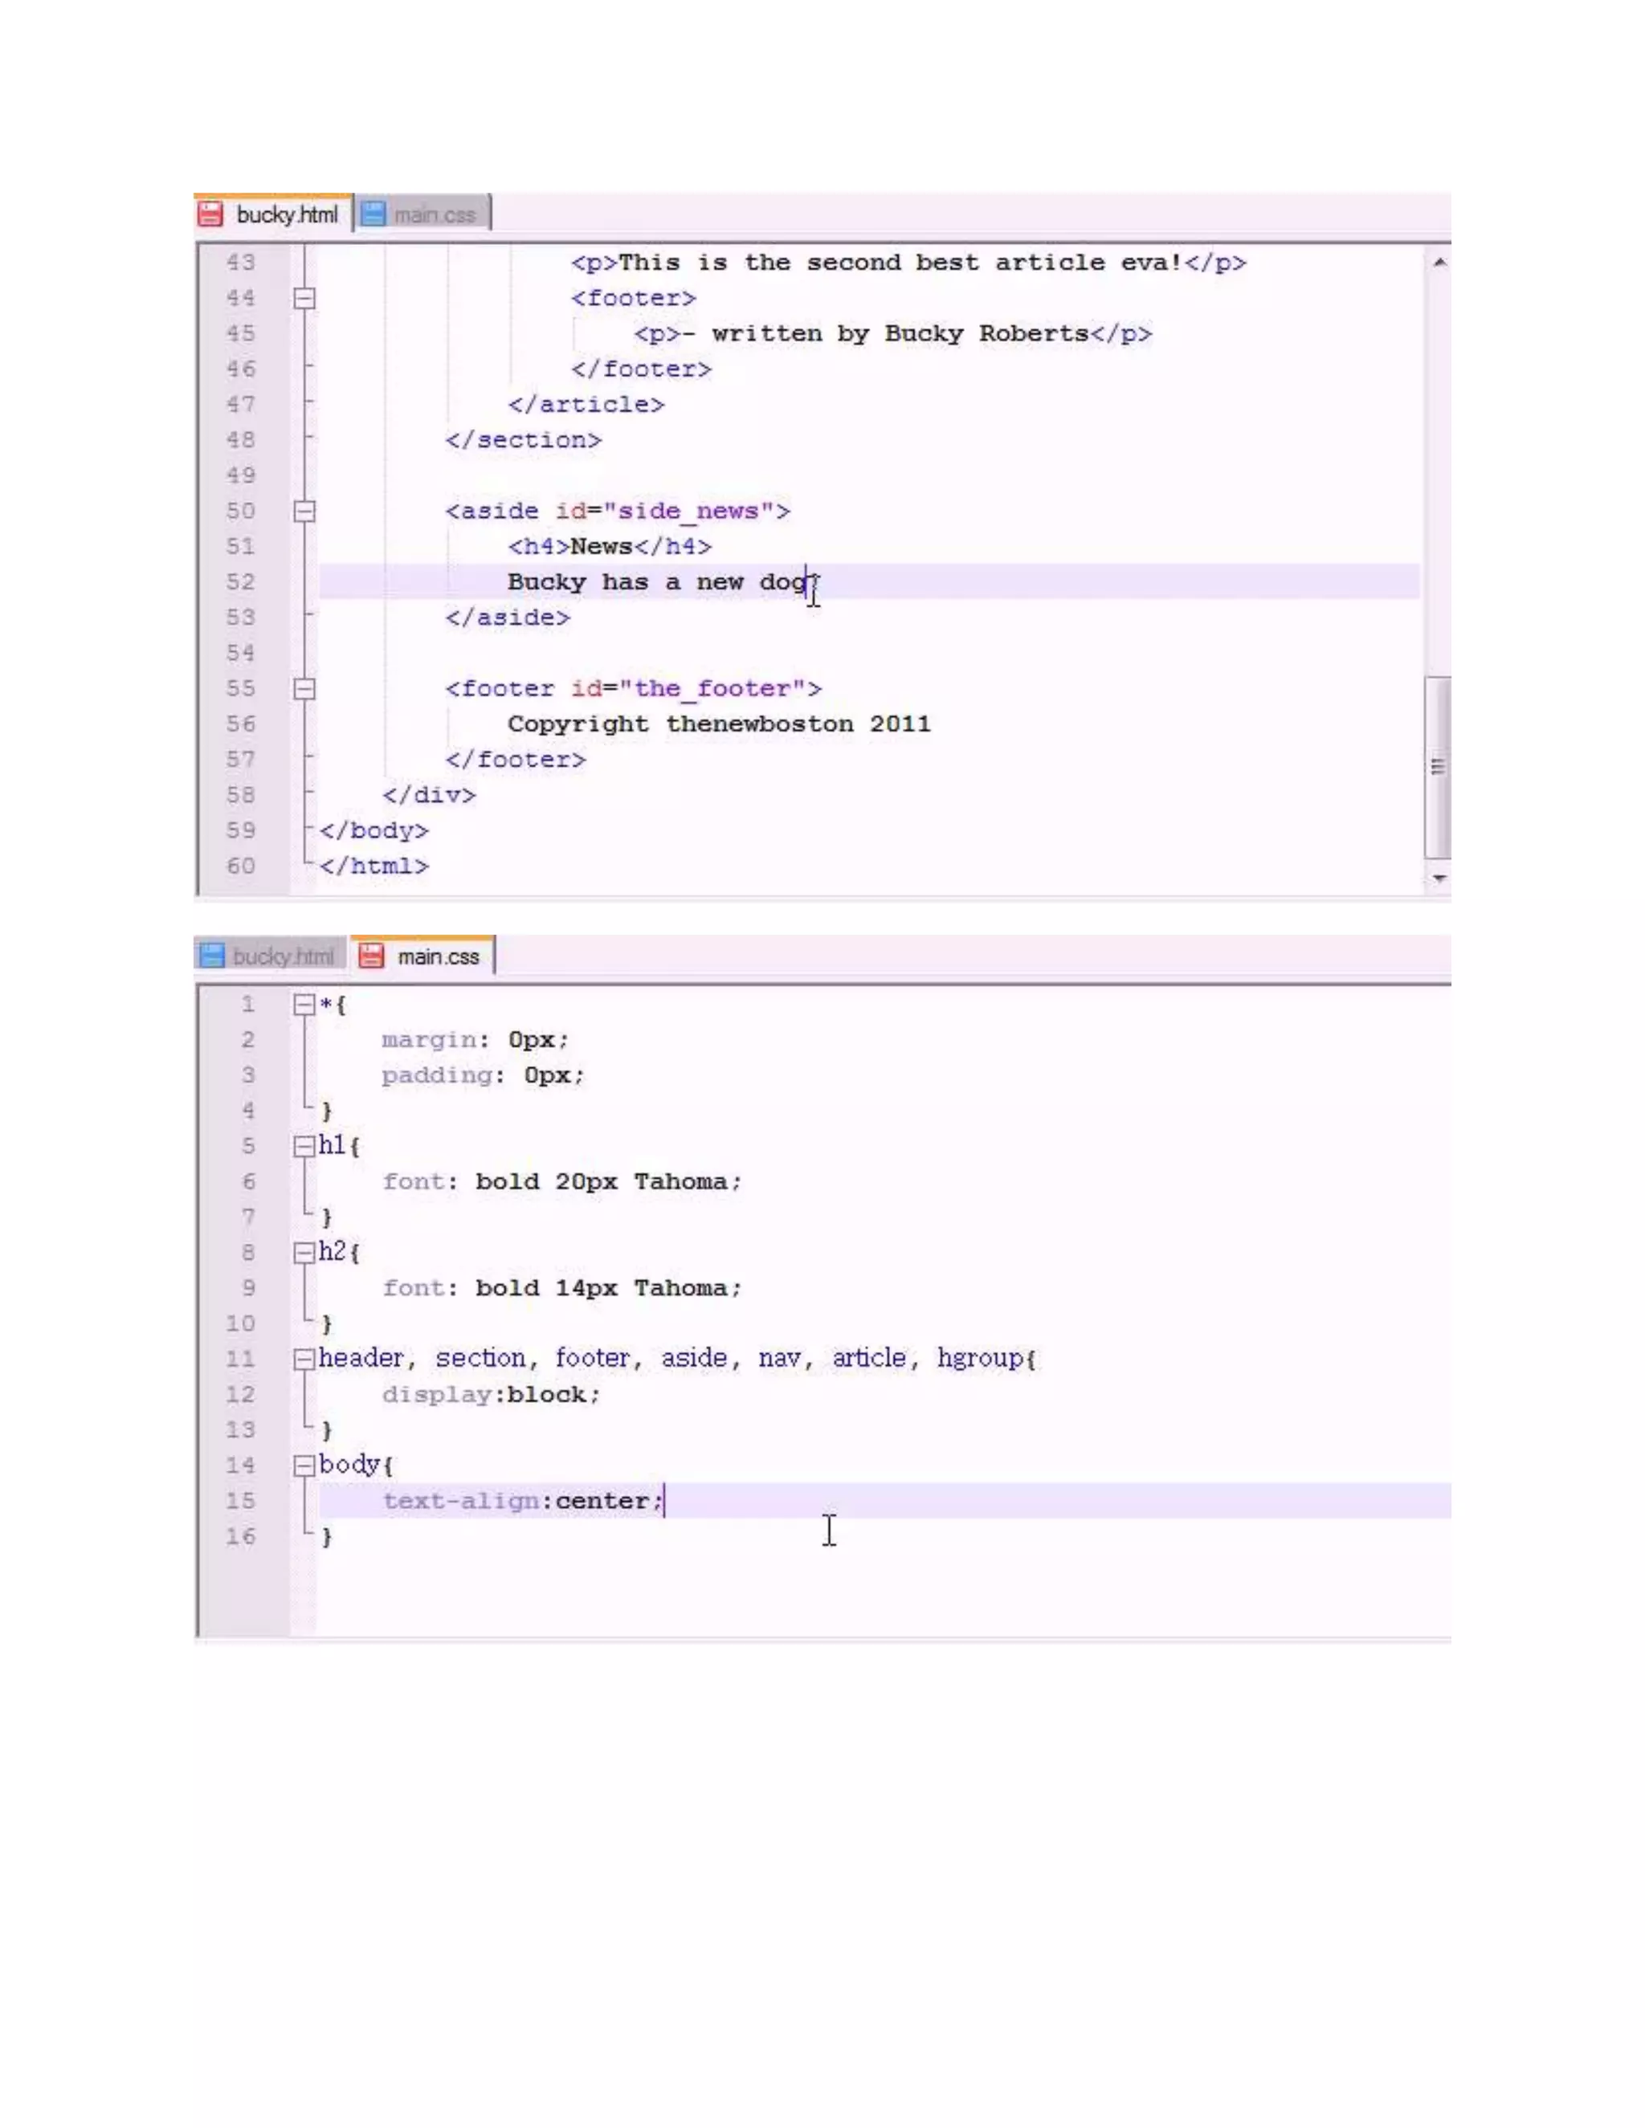
Task: Click 'This is the second best article eva!' line
Action: pyautogui.click(x=908, y=263)
